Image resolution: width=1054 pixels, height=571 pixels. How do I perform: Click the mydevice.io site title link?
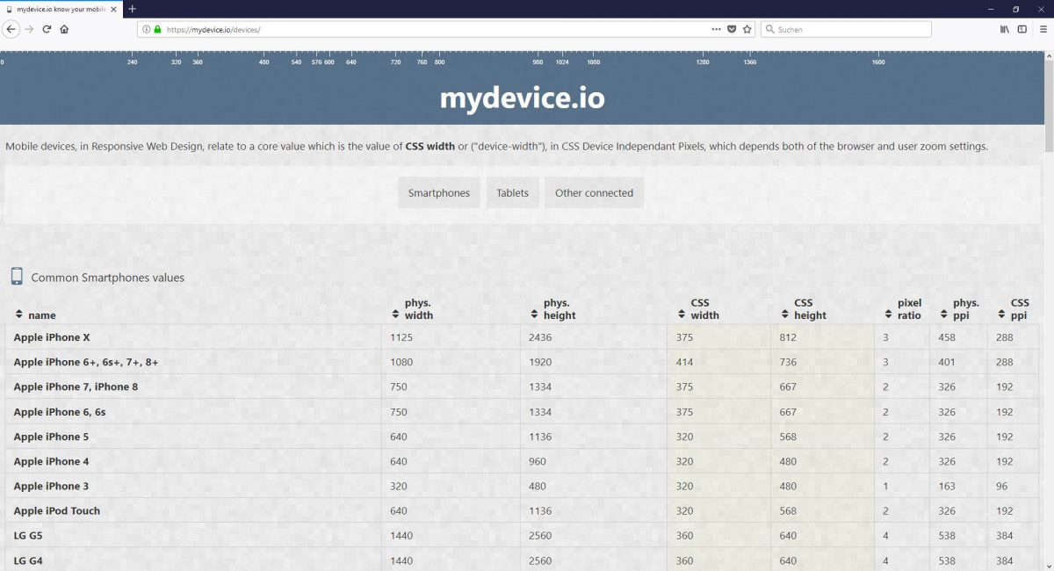click(x=522, y=98)
